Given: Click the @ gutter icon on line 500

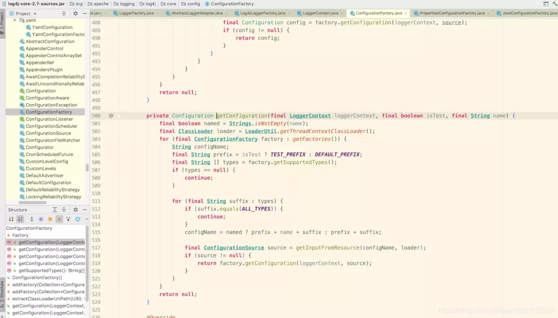Looking at the screenshot, I should 111,115.
